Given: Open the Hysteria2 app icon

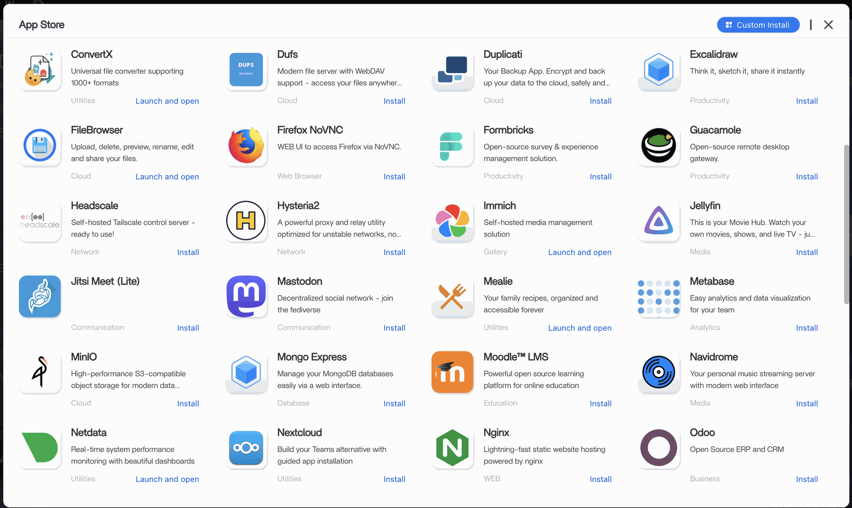Looking at the screenshot, I should (x=246, y=221).
